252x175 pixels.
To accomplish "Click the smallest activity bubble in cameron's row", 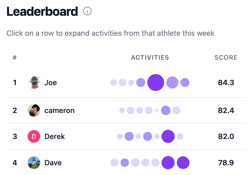I will point(157,110).
